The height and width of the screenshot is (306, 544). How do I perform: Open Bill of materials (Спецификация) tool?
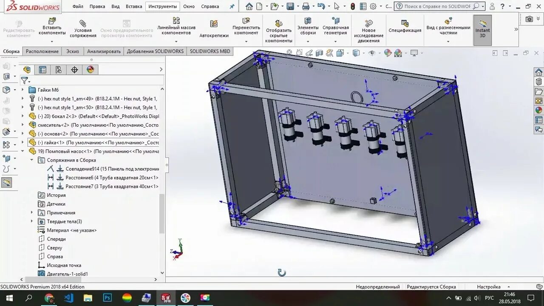[x=405, y=26]
